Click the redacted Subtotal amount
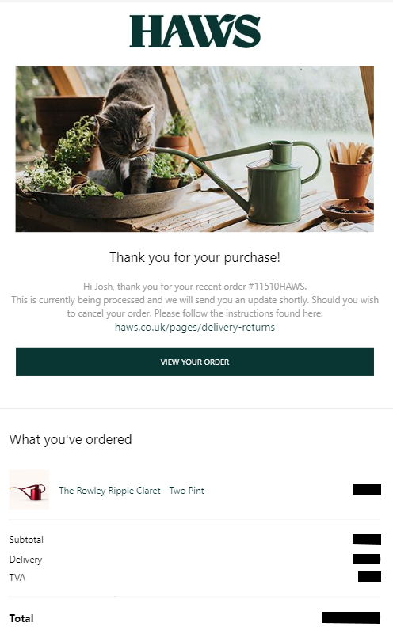Viewport: 393px width, 630px height. pos(366,539)
